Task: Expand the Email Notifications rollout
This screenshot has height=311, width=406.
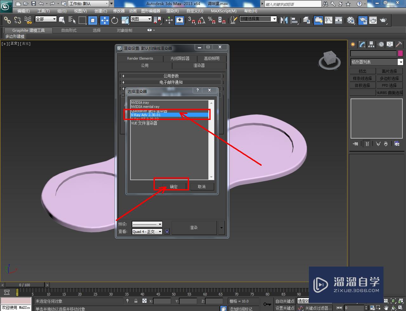Action: (171, 82)
